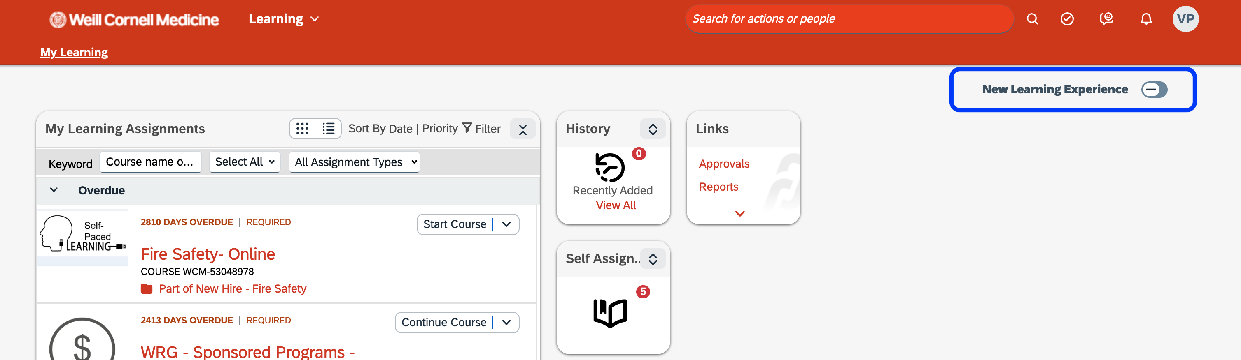This screenshot has height=360, width=1241.
Task: Open the feedback chat icon
Action: coord(1107,19)
